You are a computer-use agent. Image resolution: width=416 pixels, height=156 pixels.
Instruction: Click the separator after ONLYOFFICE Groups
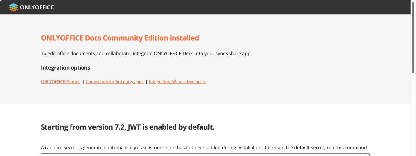tap(83, 82)
